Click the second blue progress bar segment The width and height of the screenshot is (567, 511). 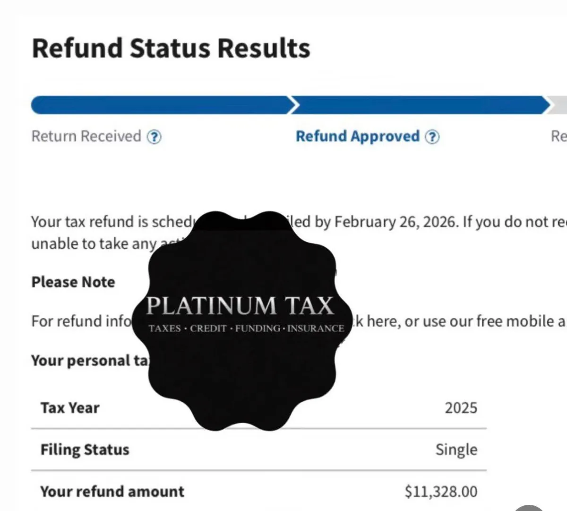[421, 105]
